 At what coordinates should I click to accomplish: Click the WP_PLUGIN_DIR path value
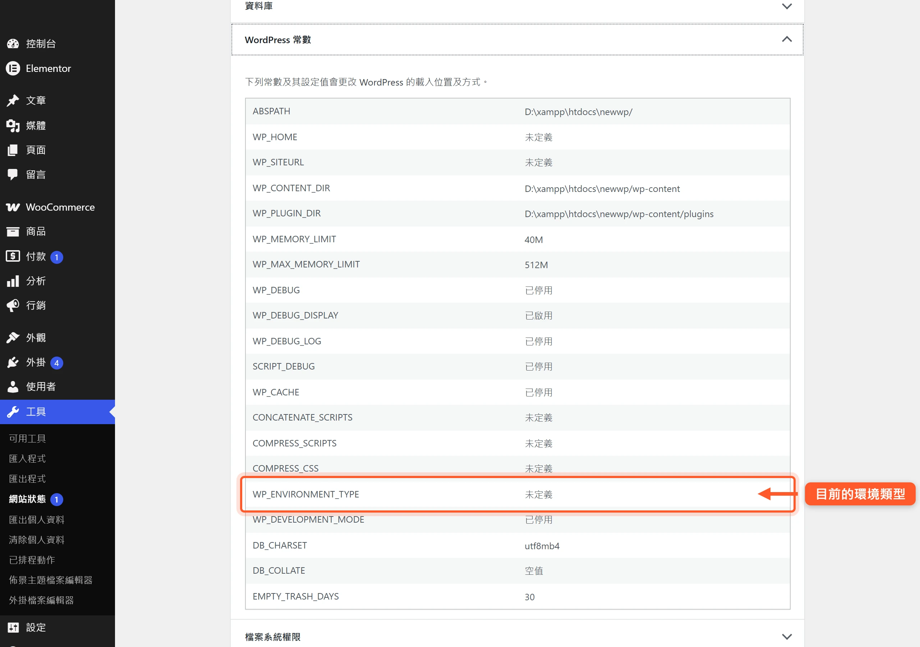[619, 214]
